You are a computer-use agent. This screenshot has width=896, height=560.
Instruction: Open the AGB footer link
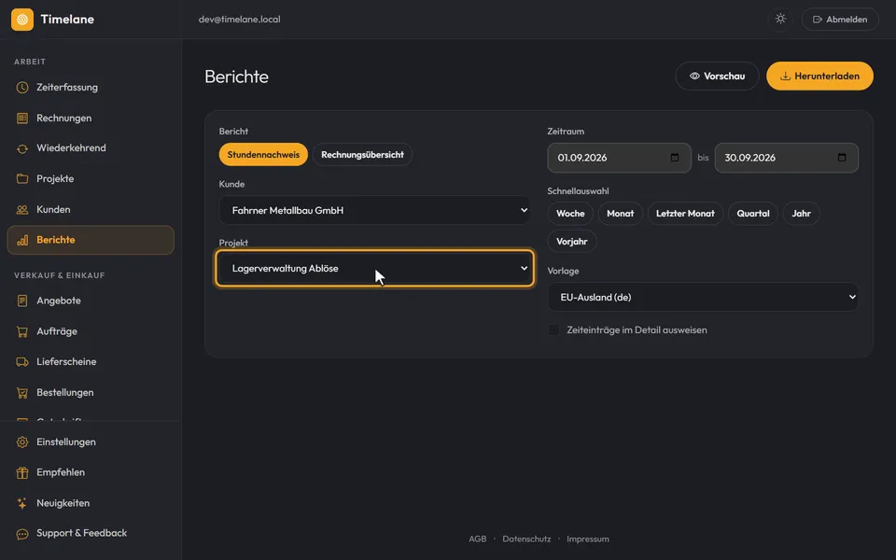click(478, 539)
